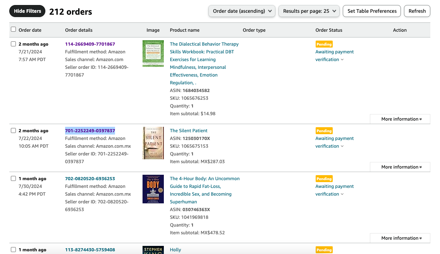Select checkbox for order 113-8274430-5759408

click(13, 249)
